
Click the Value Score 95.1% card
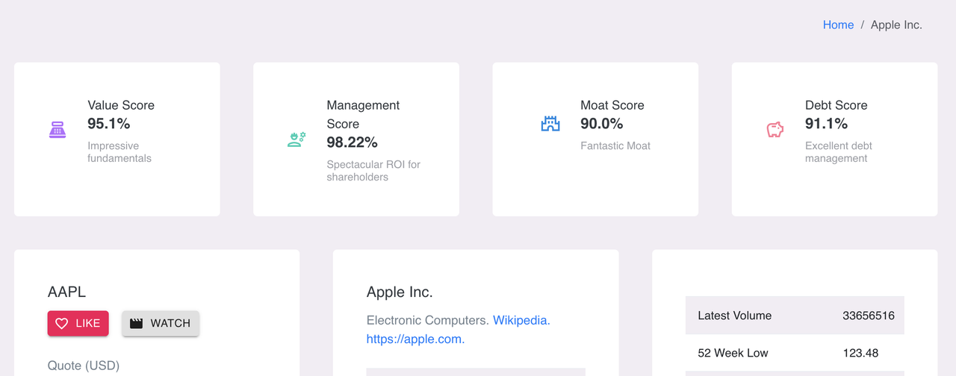[x=117, y=140]
